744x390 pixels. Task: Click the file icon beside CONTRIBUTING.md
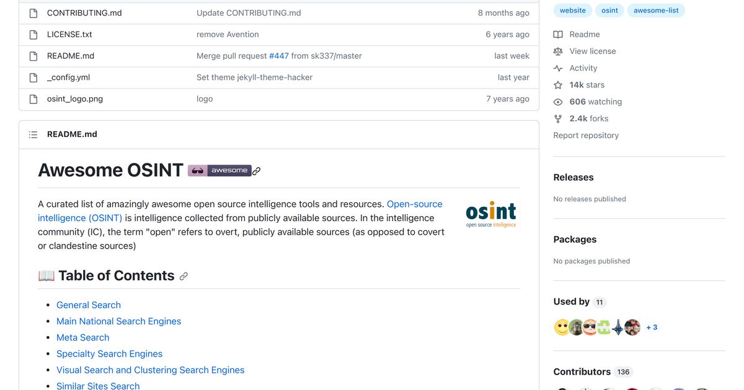pos(33,12)
